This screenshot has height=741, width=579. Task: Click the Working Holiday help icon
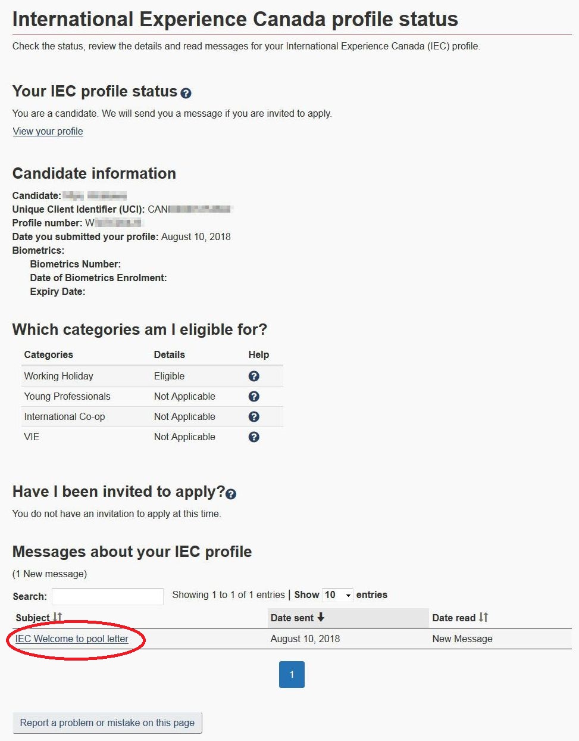(x=253, y=376)
